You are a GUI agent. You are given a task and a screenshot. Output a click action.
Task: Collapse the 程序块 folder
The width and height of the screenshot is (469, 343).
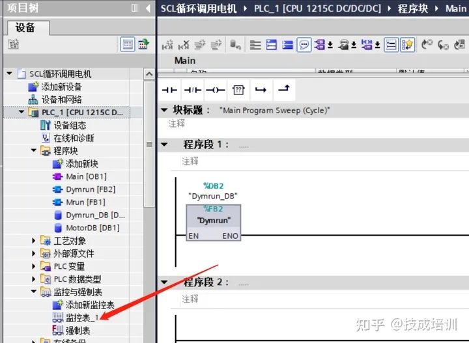33,150
